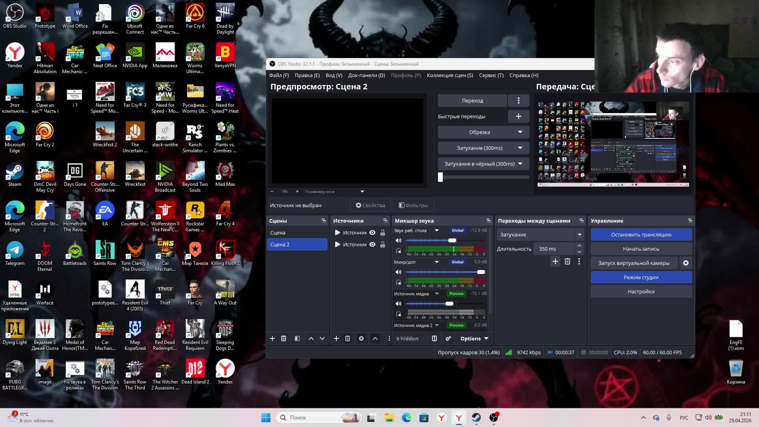Adjust Источник медиа volume slider
This screenshot has height=427, width=759.
[x=449, y=304]
